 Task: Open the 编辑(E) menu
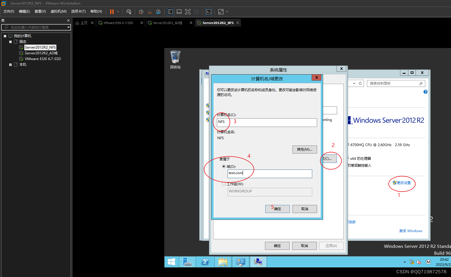[x=24, y=11]
